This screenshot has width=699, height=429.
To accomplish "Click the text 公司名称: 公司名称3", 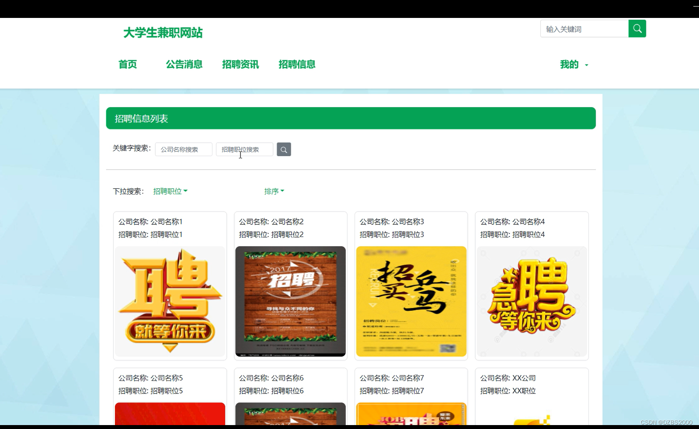I will (392, 222).
